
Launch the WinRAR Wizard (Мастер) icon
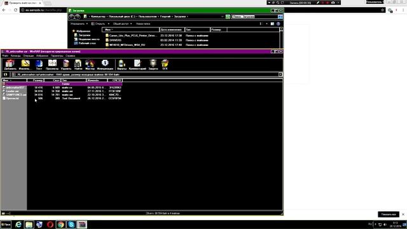pyautogui.click(x=90, y=65)
